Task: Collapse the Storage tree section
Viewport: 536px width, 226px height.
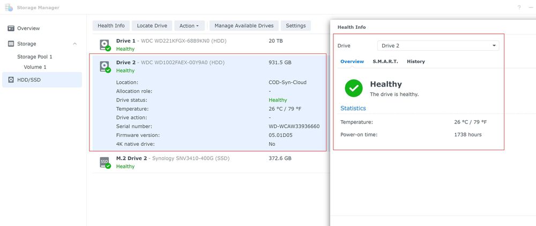Action: [x=75, y=44]
